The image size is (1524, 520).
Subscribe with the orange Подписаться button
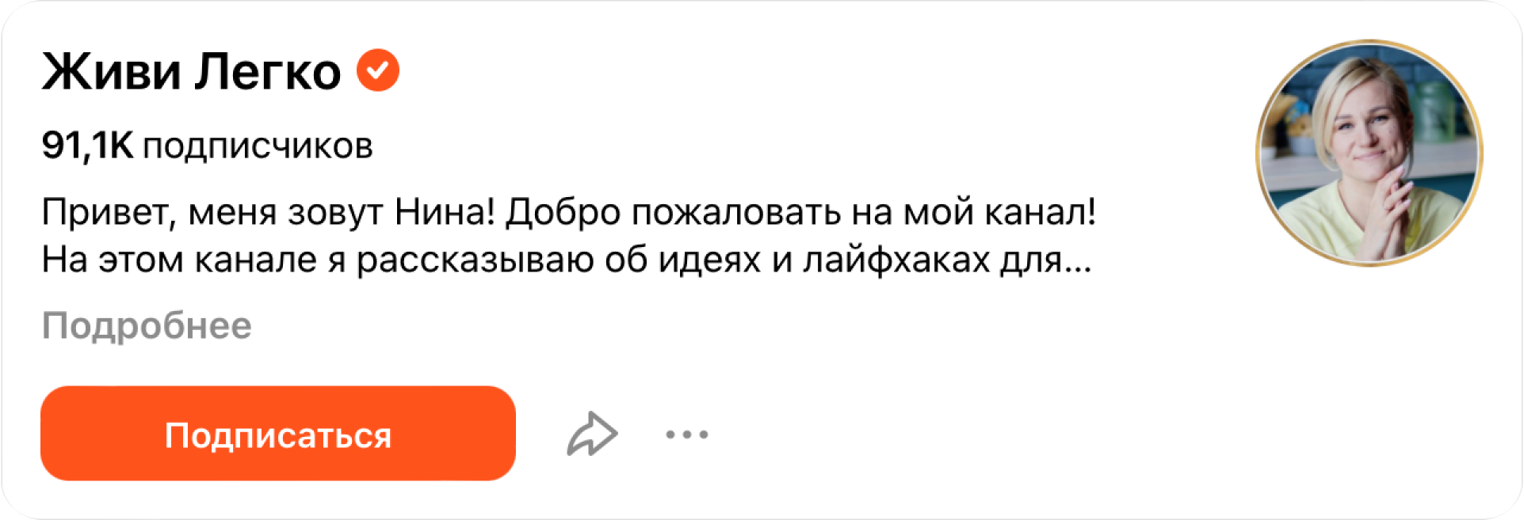point(278,433)
